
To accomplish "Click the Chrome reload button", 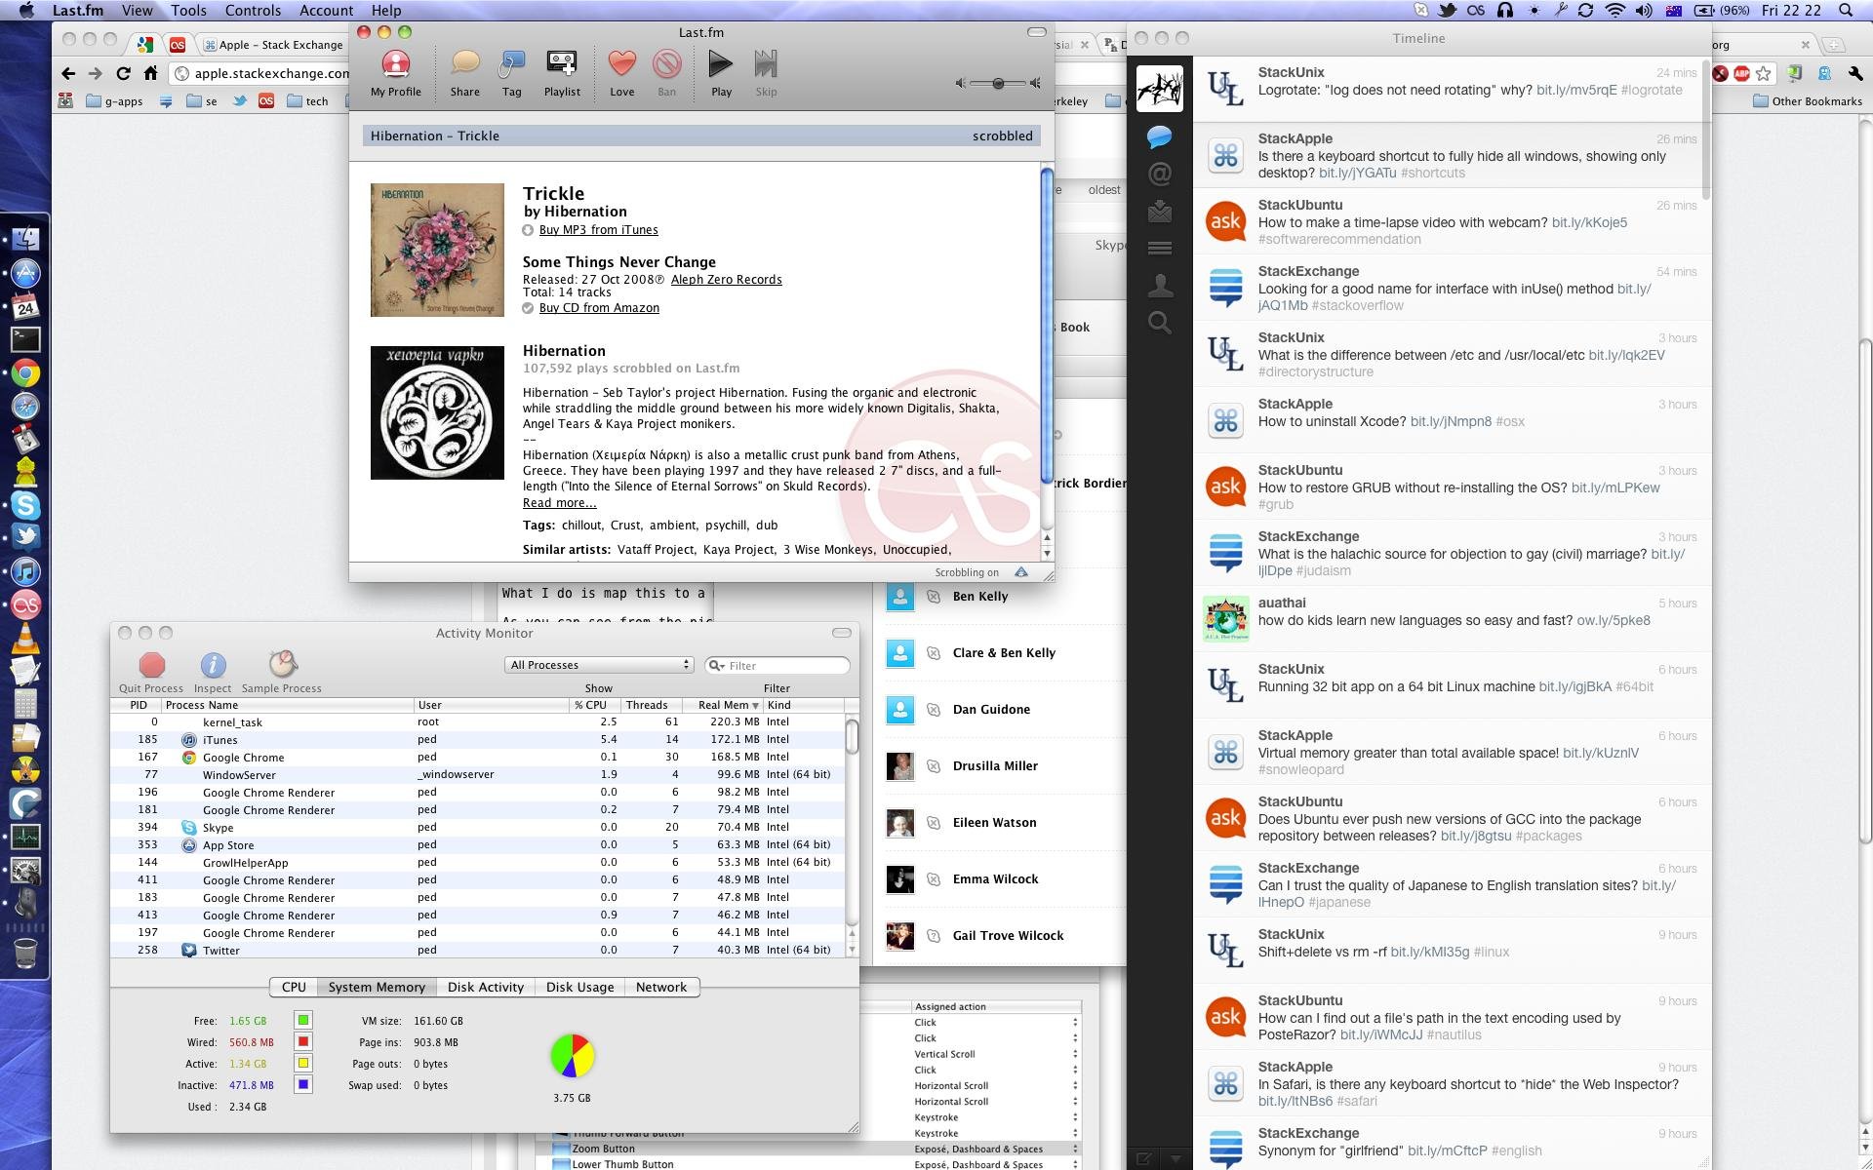I will (123, 73).
